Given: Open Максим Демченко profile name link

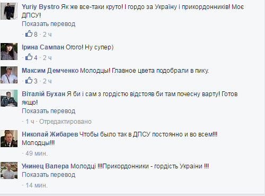Looking at the screenshot, I should (x=50, y=71).
